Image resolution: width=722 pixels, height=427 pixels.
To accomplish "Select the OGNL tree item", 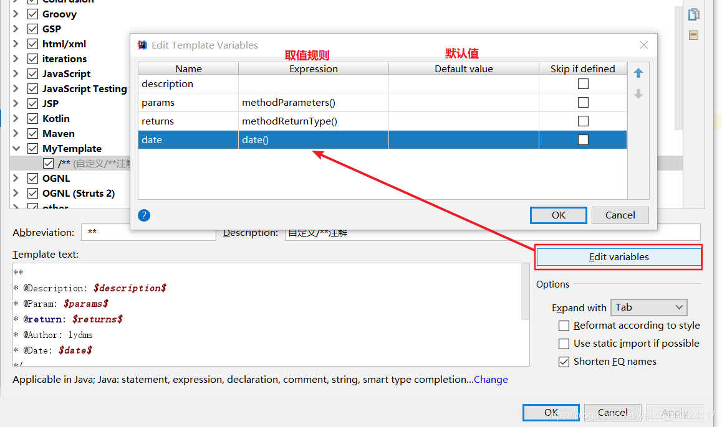I will pos(56,179).
